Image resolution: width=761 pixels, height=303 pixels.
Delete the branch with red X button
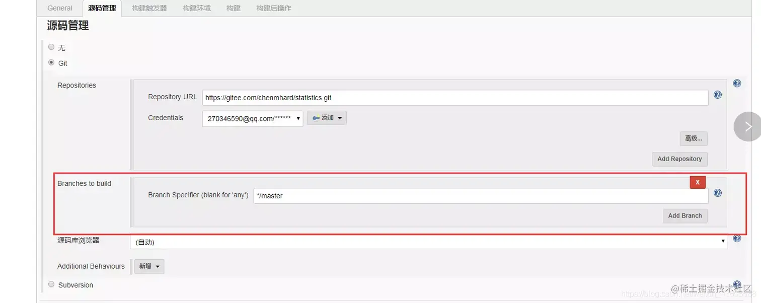698,182
